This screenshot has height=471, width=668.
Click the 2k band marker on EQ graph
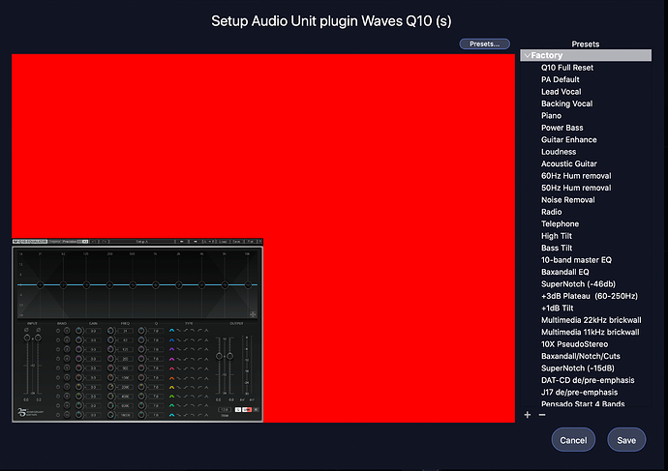[179, 285]
